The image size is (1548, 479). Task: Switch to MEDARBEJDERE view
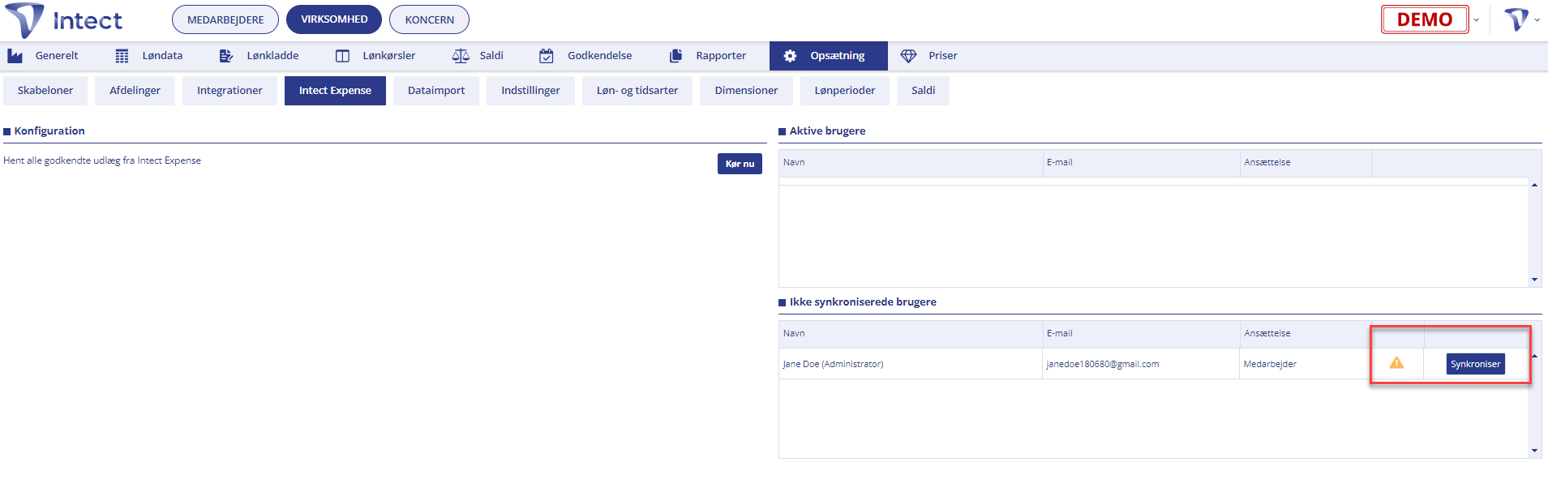(x=225, y=19)
